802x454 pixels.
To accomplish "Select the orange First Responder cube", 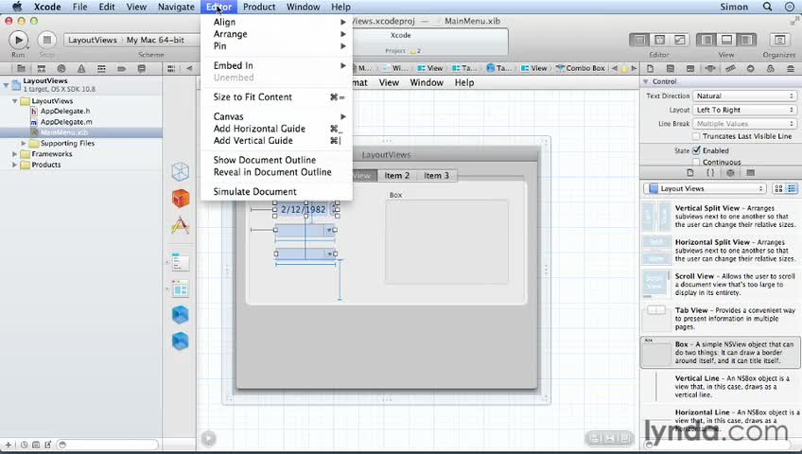I will coord(180,199).
